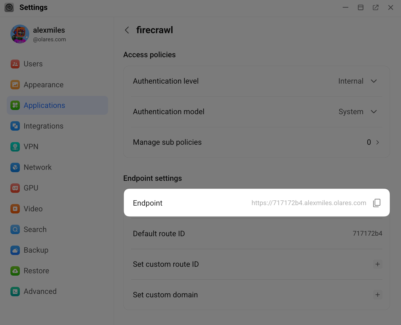
Task: Open Authentication level dropdown arrow
Action: (x=374, y=81)
